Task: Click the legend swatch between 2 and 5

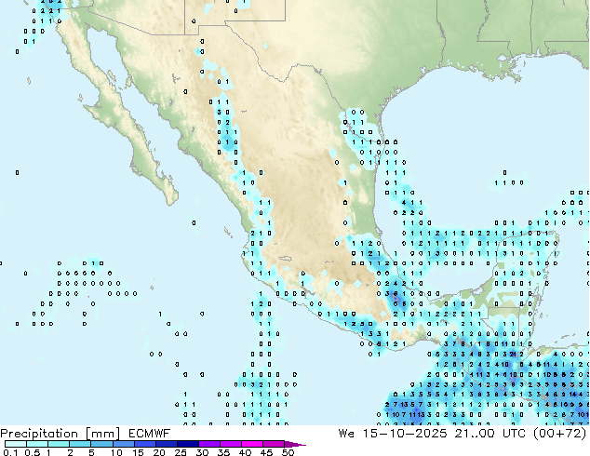Action: [80, 444]
